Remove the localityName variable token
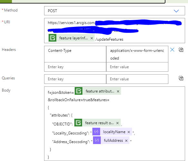The width and height of the screenshot is (188, 161). (x=129, y=132)
